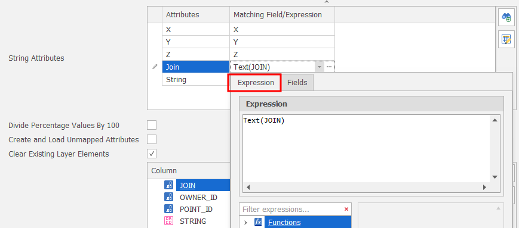Check Create and Load Unmapped Attributes
The width and height of the screenshot is (519, 228).
152,139
